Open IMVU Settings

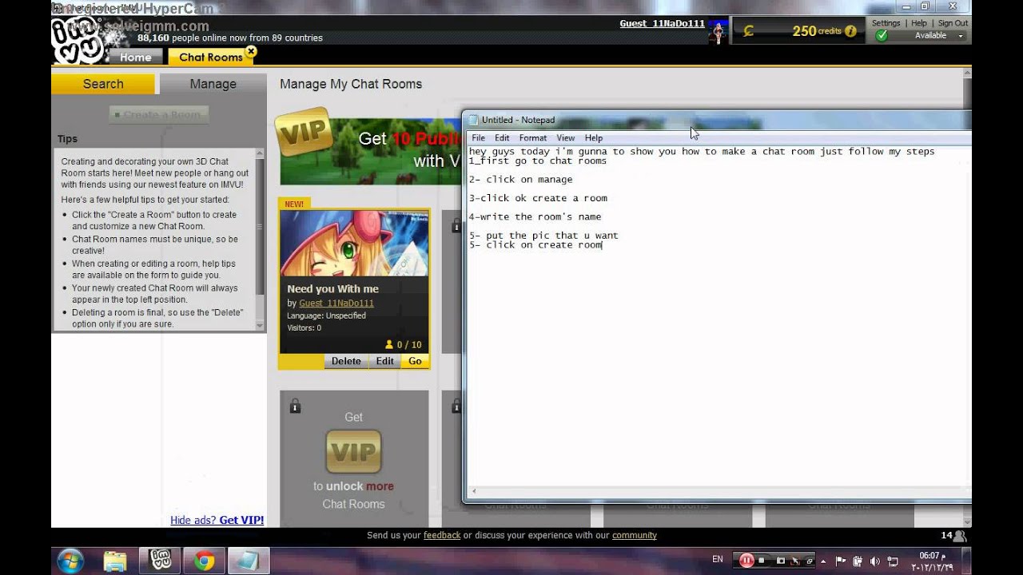coord(886,23)
